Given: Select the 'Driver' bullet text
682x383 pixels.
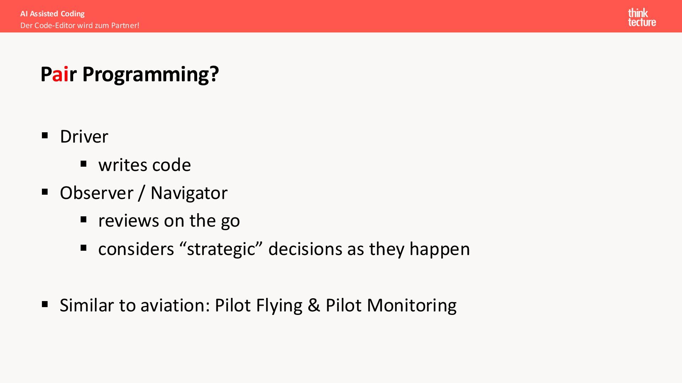Looking at the screenshot, I should pyautogui.click(x=84, y=137).
